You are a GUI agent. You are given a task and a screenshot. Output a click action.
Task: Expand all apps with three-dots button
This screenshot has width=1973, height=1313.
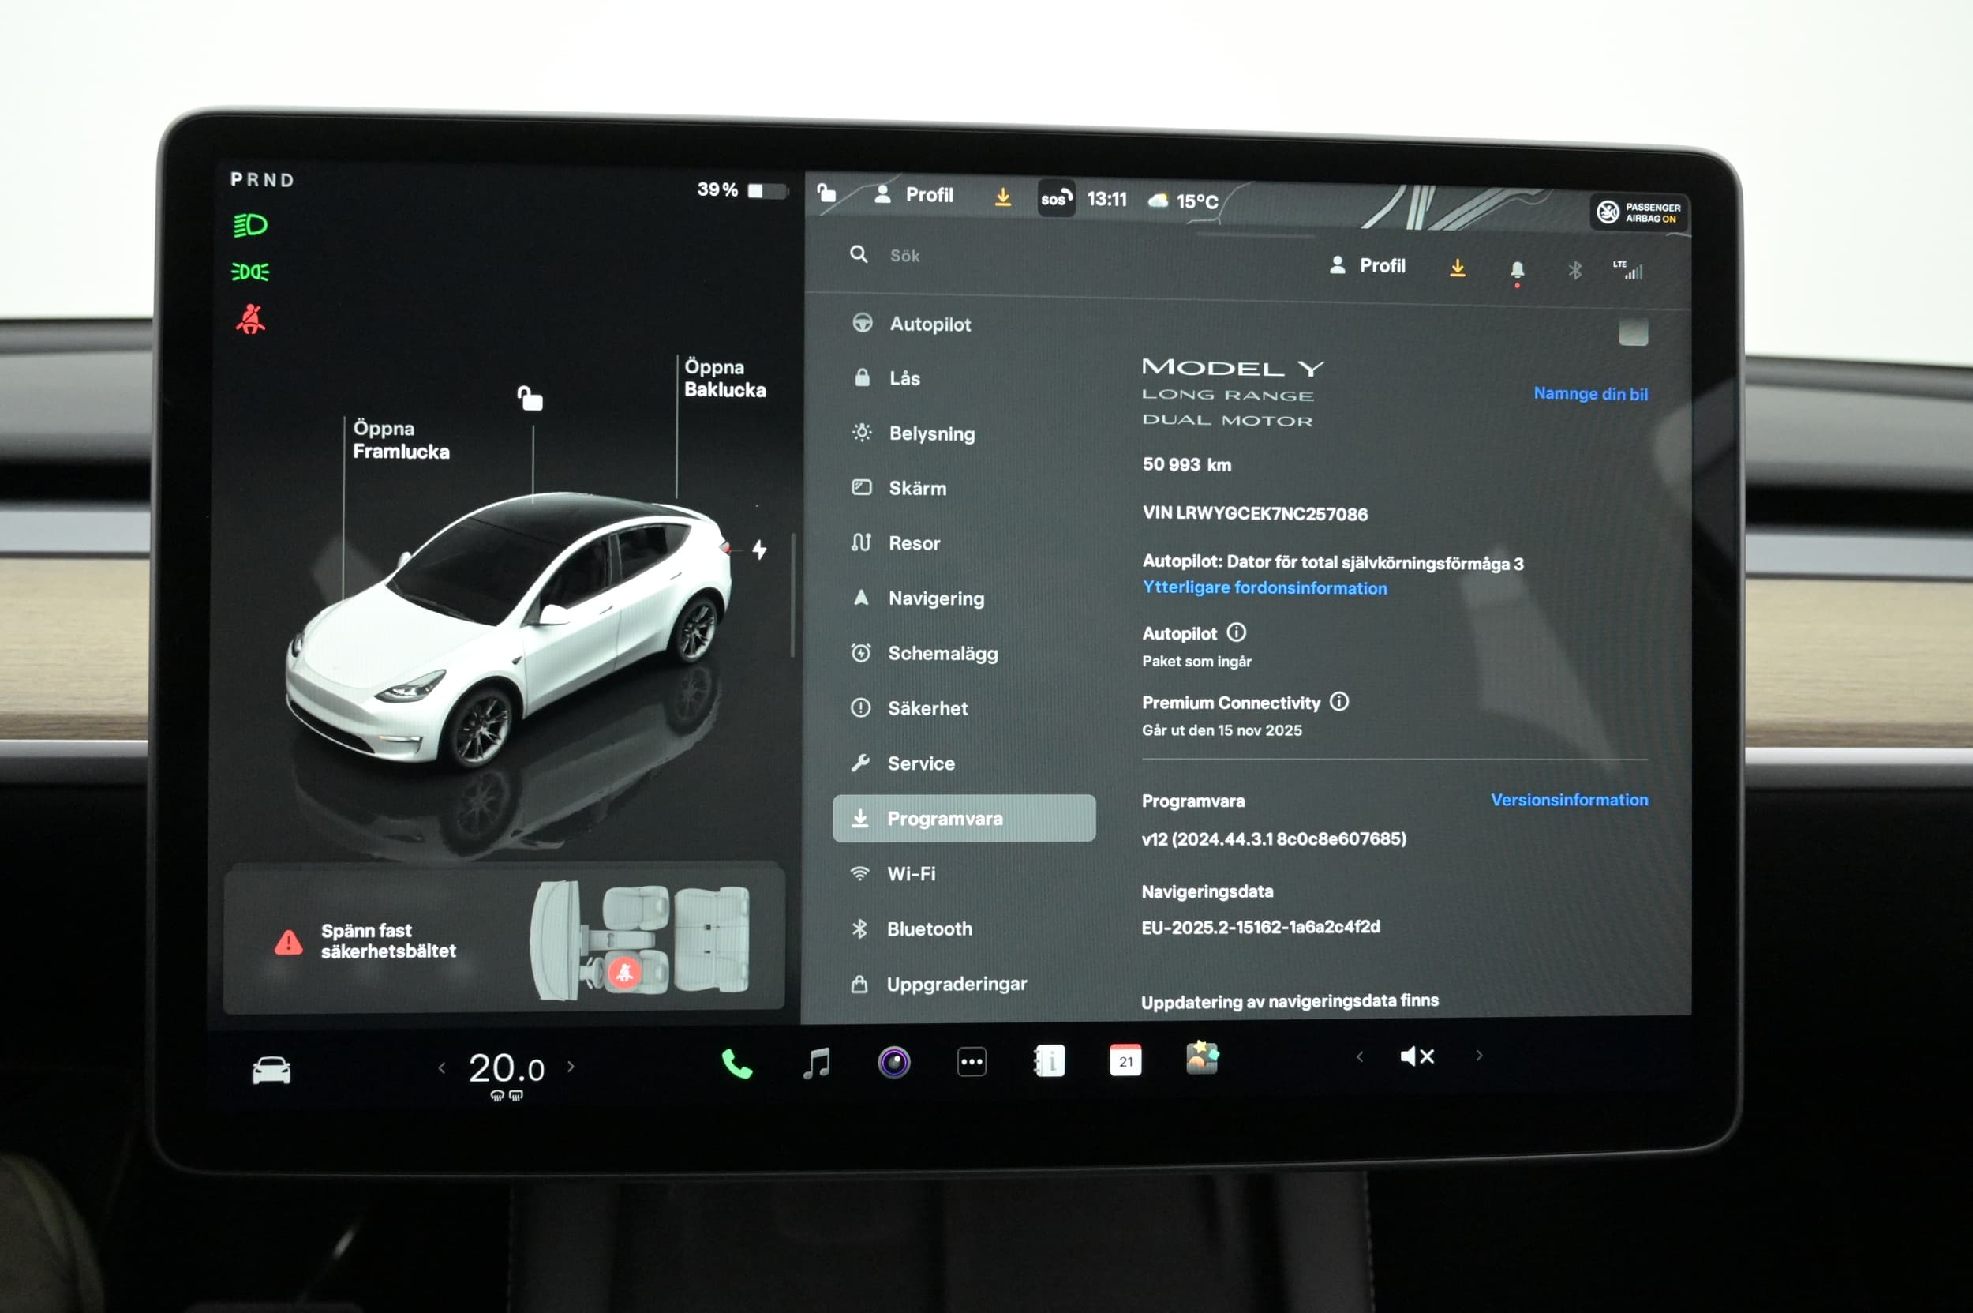971,1062
